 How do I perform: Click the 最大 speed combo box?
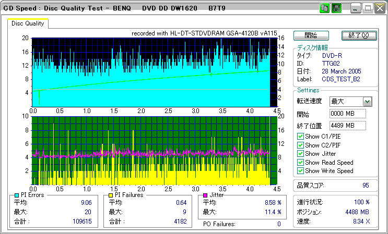[346, 102]
